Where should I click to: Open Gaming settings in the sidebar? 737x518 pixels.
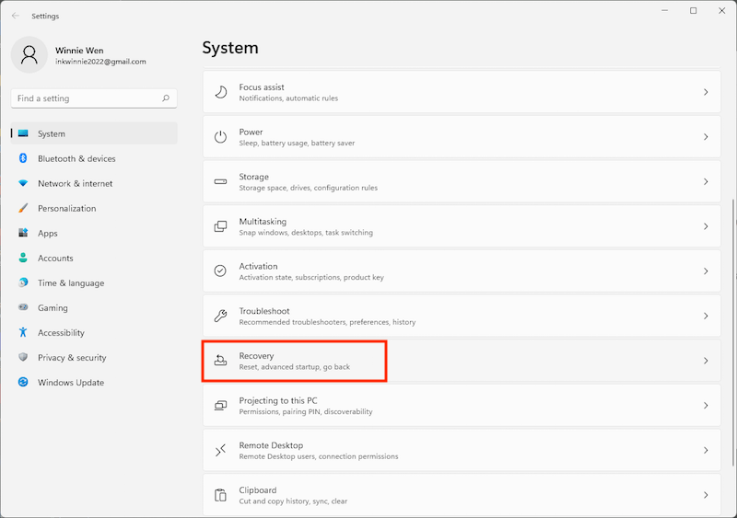94,307
